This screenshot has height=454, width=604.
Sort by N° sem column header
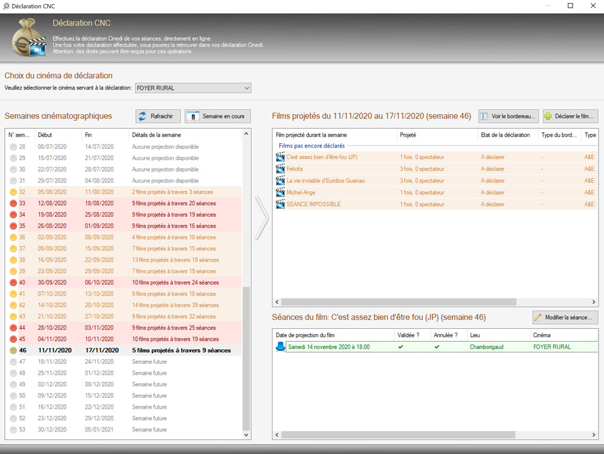(19, 135)
